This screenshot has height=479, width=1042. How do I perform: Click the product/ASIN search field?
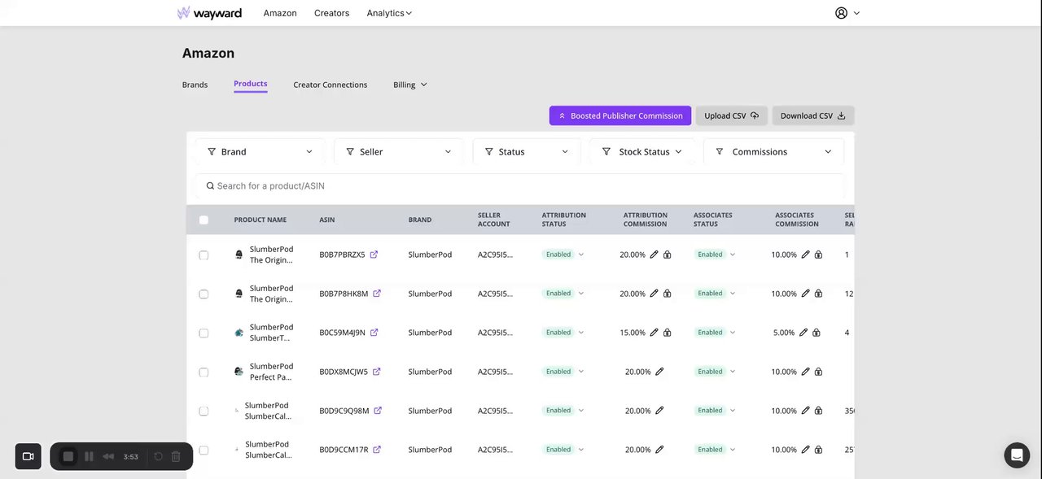(x=521, y=186)
